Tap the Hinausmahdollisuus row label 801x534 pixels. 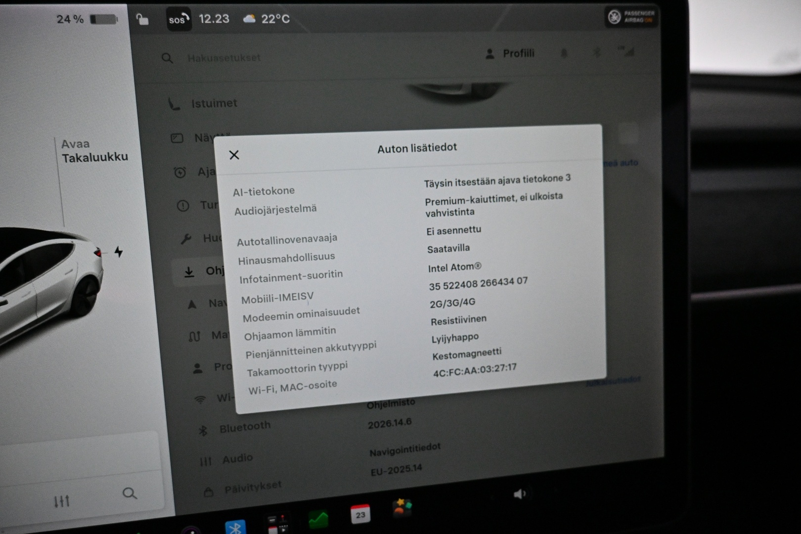287,259
